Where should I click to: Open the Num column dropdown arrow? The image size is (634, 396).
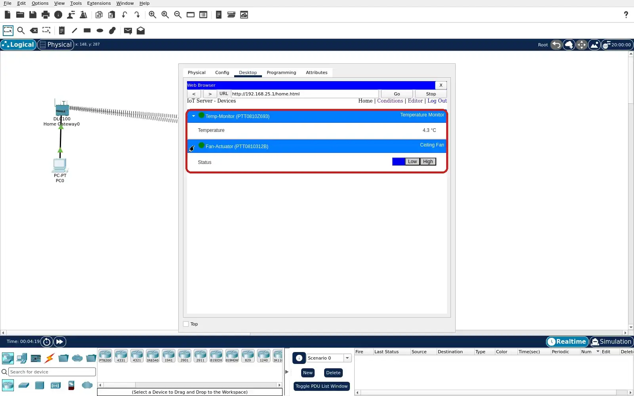click(x=598, y=352)
